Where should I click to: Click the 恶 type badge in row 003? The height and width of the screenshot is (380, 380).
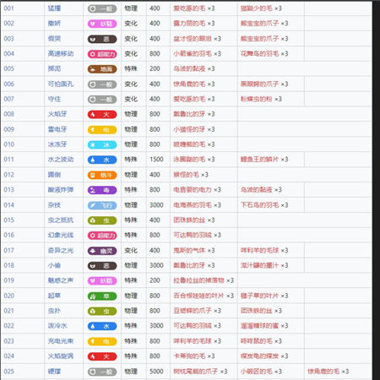click(x=102, y=39)
